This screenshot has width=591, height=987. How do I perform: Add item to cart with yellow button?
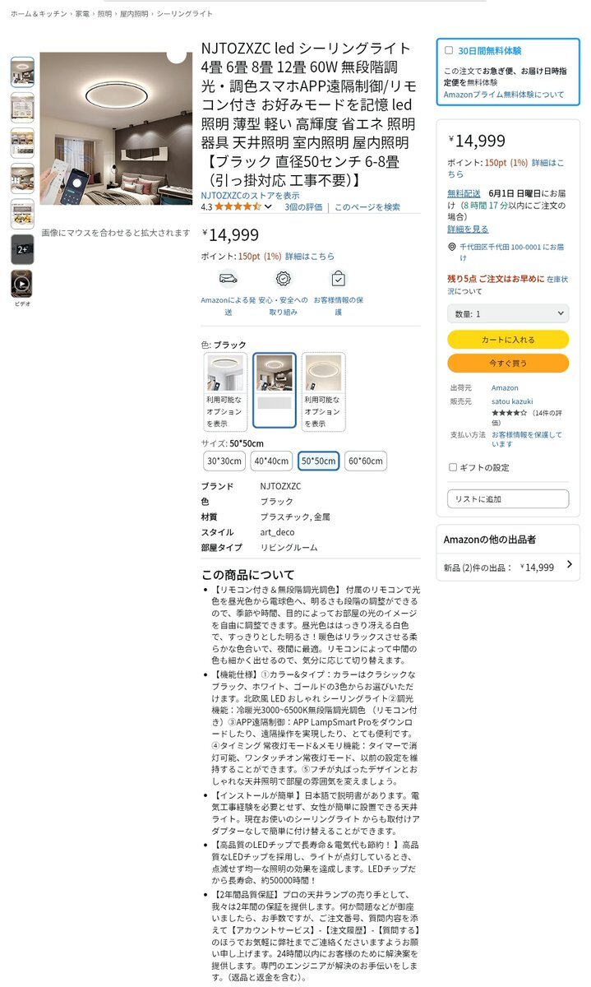pyautogui.click(x=508, y=339)
